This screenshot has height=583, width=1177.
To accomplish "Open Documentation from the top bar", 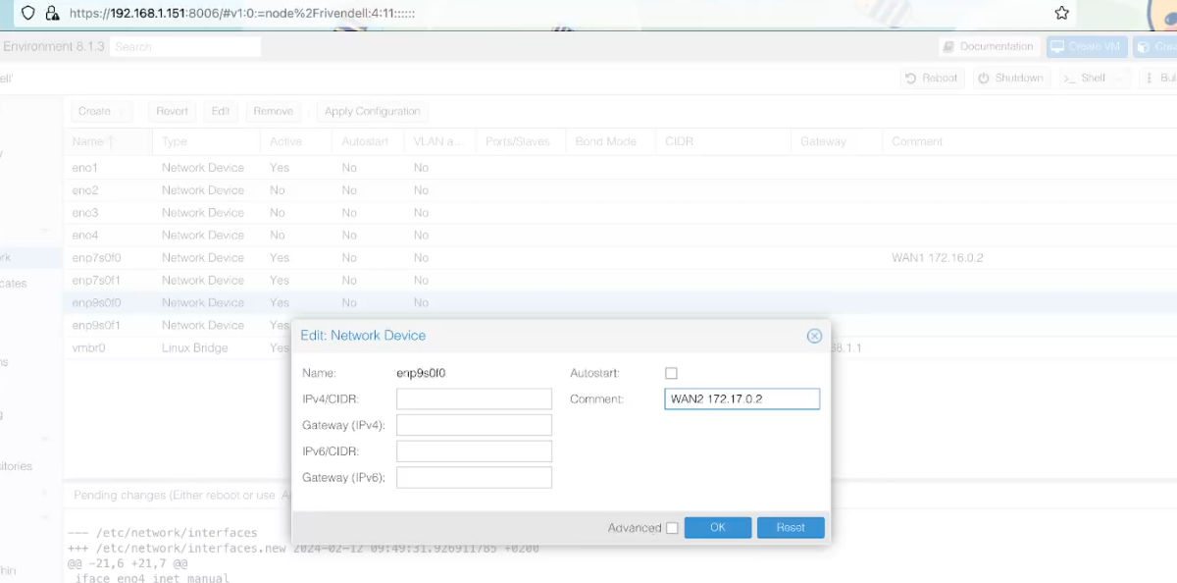I will [x=988, y=47].
